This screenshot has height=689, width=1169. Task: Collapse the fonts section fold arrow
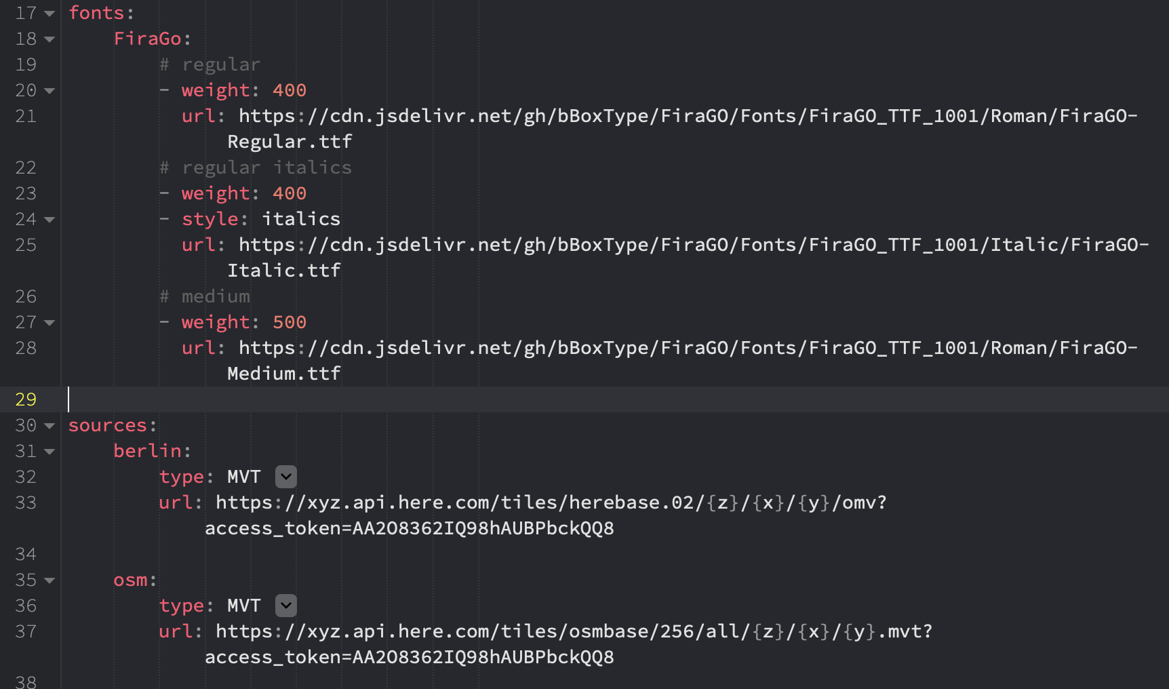49,14
